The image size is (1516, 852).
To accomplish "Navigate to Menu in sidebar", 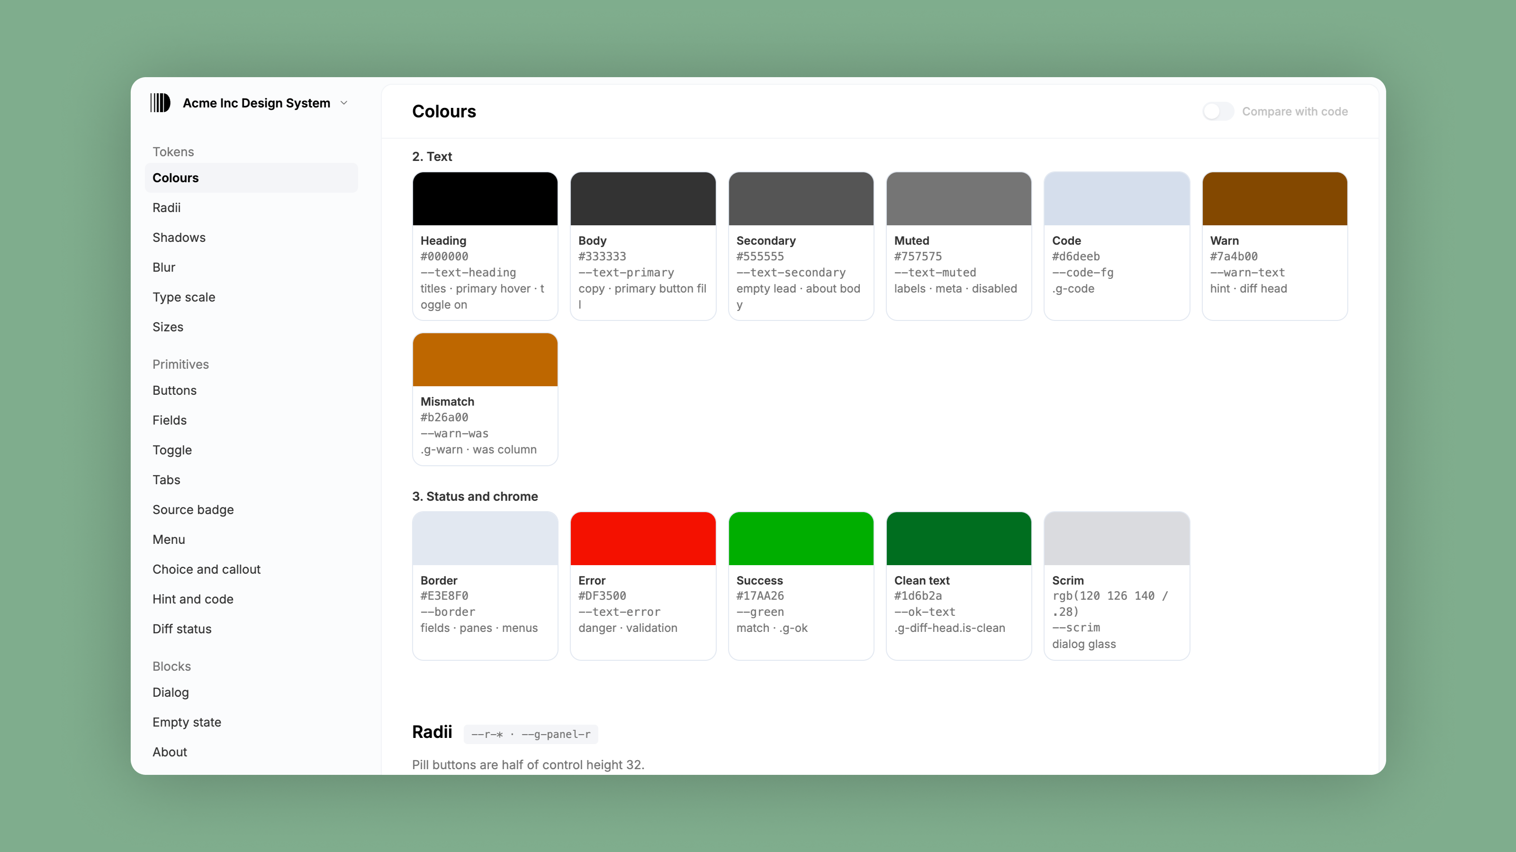I will point(251,539).
